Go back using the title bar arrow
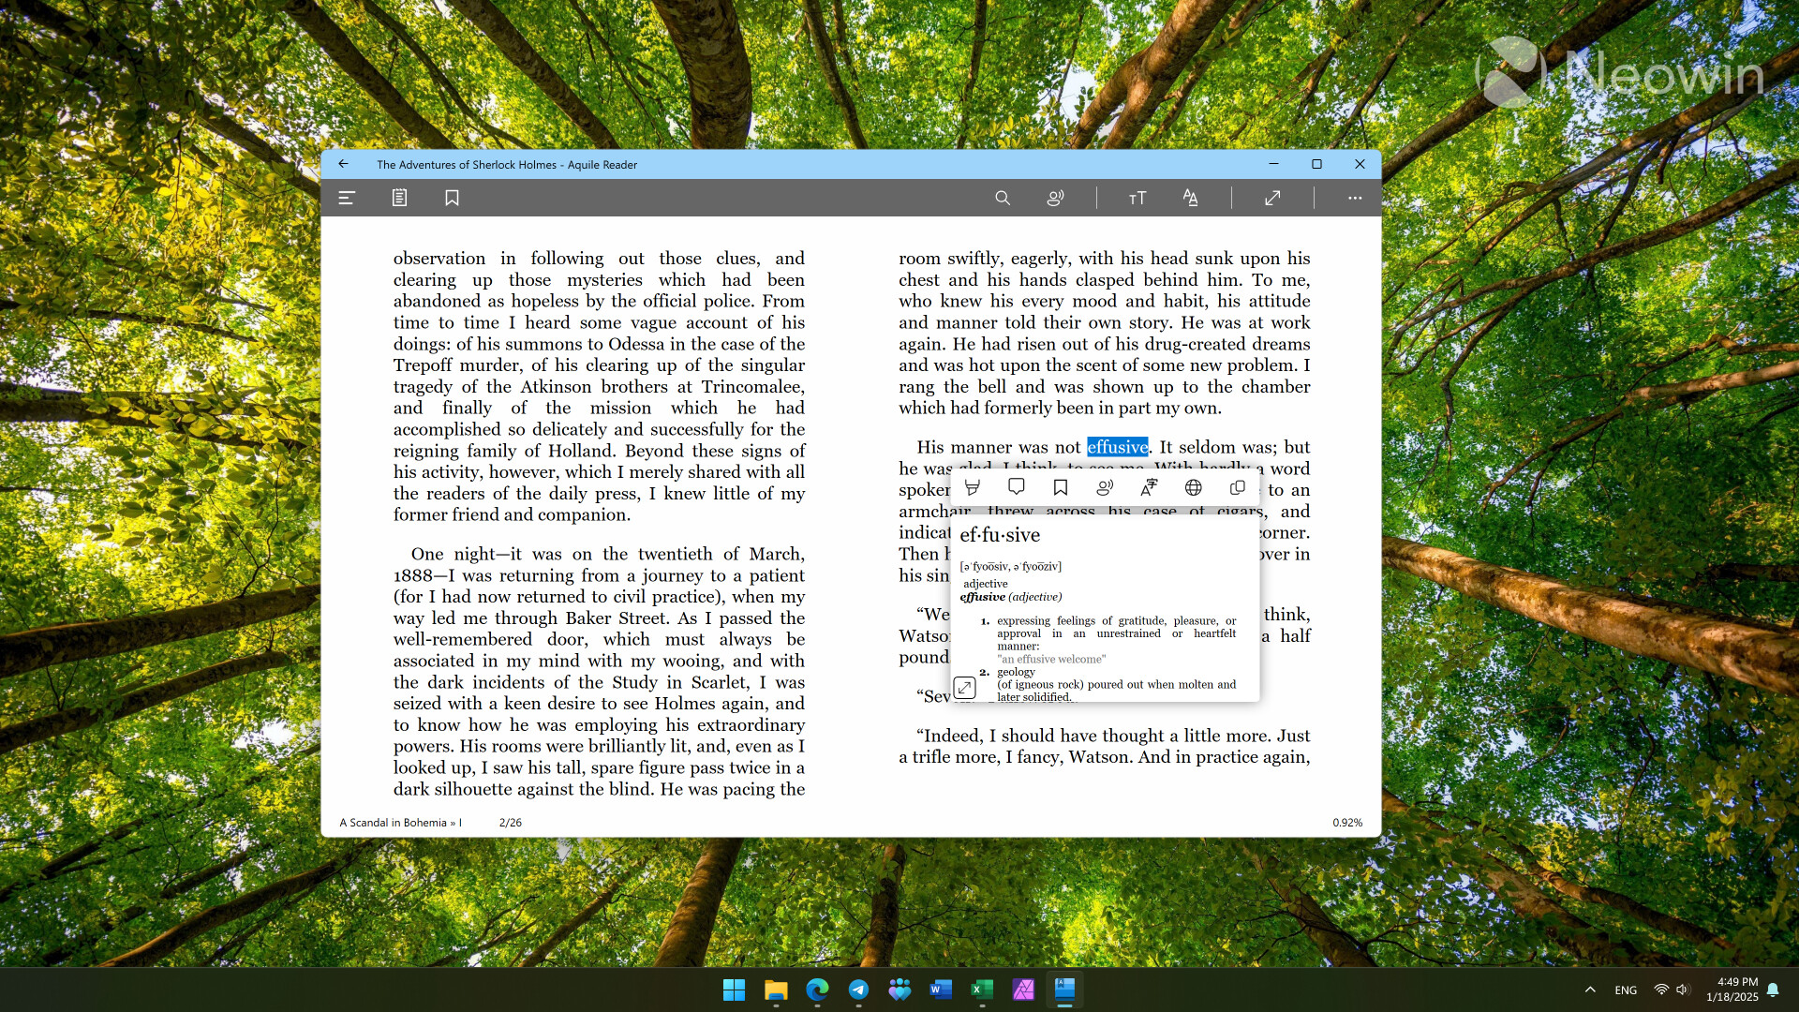This screenshot has height=1012, width=1799. click(343, 164)
